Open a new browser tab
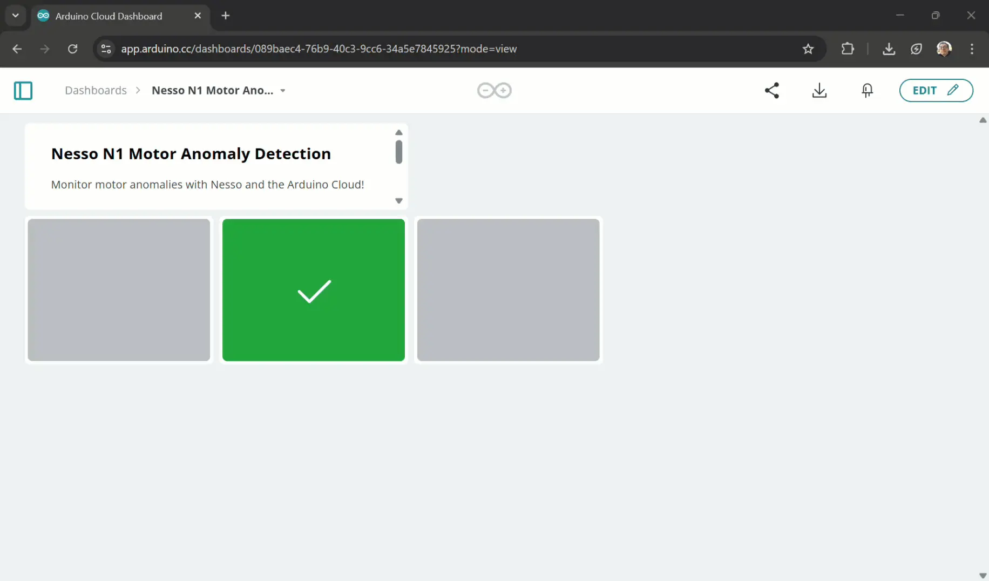This screenshot has width=989, height=581. (x=226, y=16)
